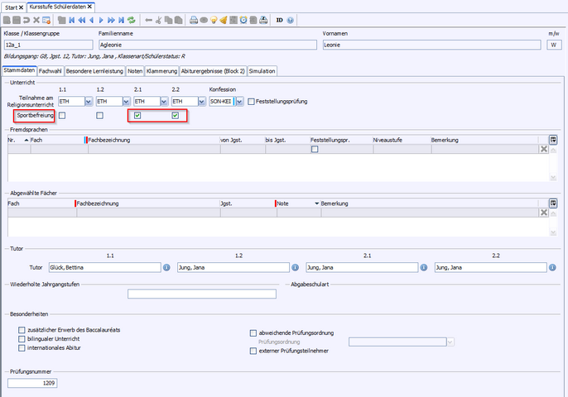The width and height of the screenshot is (568, 397).
Task: Click the printer icon in toolbar
Action: (x=193, y=19)
